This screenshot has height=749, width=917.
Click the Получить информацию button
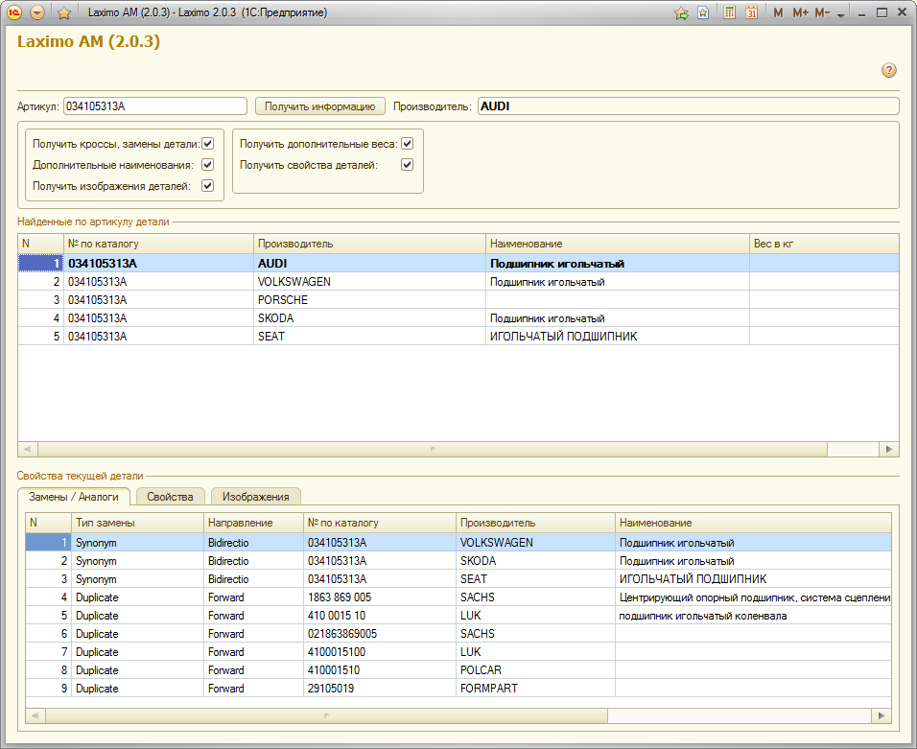point(320,105)
